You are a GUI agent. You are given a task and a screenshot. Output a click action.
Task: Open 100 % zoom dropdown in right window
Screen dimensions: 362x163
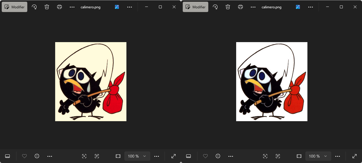coord(318,156)
